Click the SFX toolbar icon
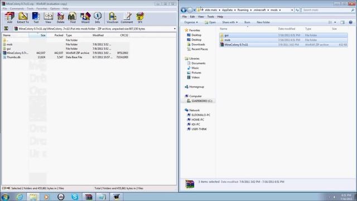 click(x=140, y=18)
